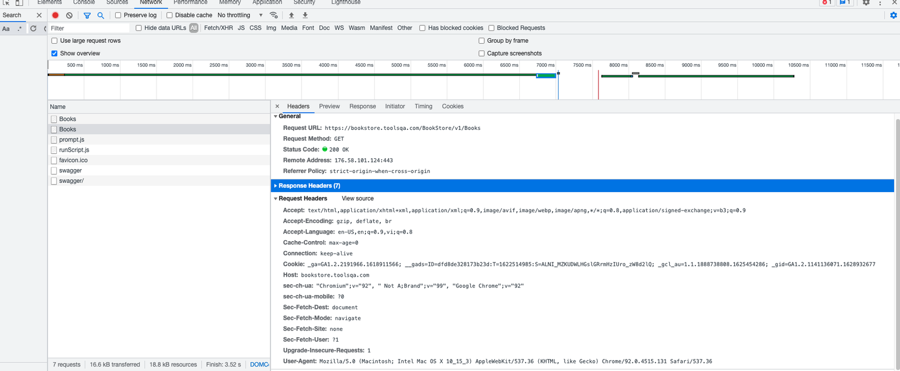Clear the network log
Image resolution: width=900 pixels, height=371 pixels.
click(x=69, y=15)
